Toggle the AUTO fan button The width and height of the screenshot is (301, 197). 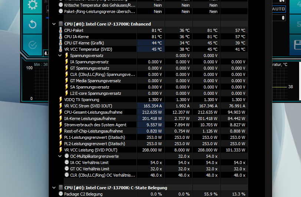278,9
